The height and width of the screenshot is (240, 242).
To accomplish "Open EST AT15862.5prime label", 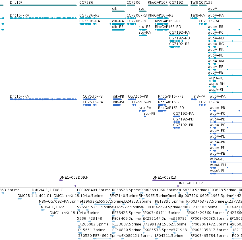I will tap(172, 224).
